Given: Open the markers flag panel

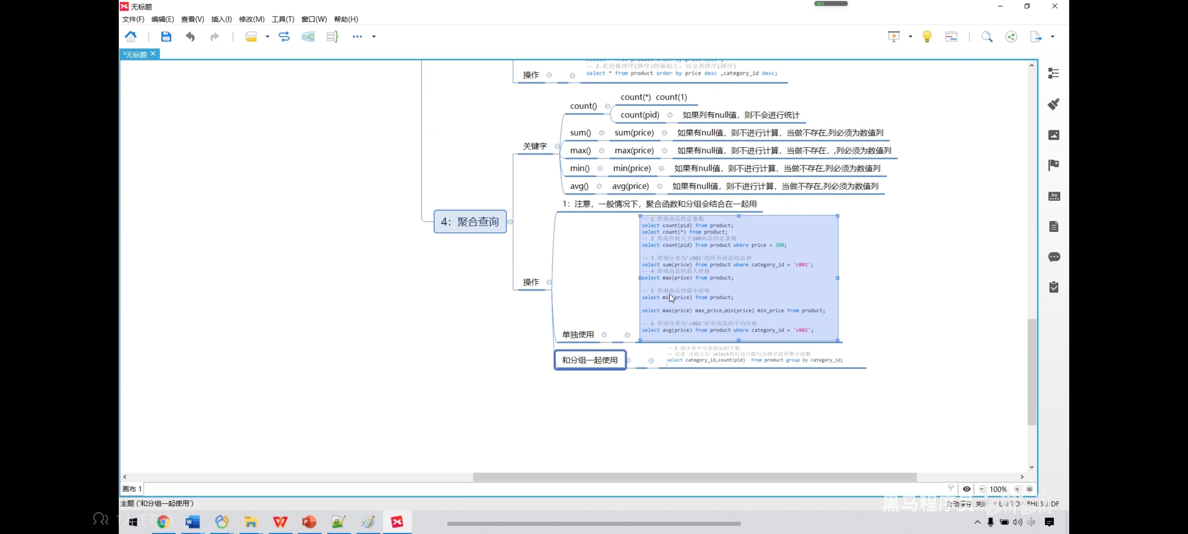Looking at the screenshot, I should [1054, 165].
